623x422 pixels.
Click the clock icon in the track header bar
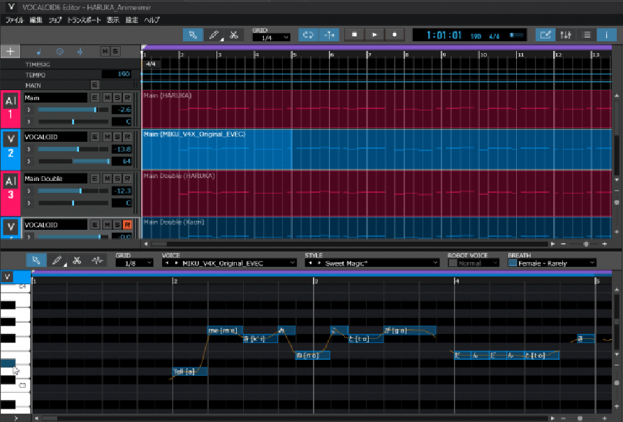pos(59,52)
